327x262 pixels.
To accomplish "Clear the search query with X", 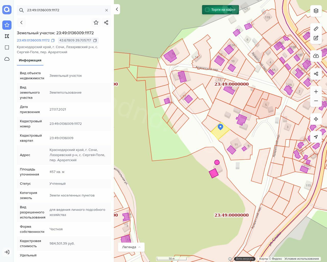I will click(107, 10).
